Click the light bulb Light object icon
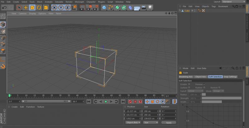249x128 pixels. point(150,7)
